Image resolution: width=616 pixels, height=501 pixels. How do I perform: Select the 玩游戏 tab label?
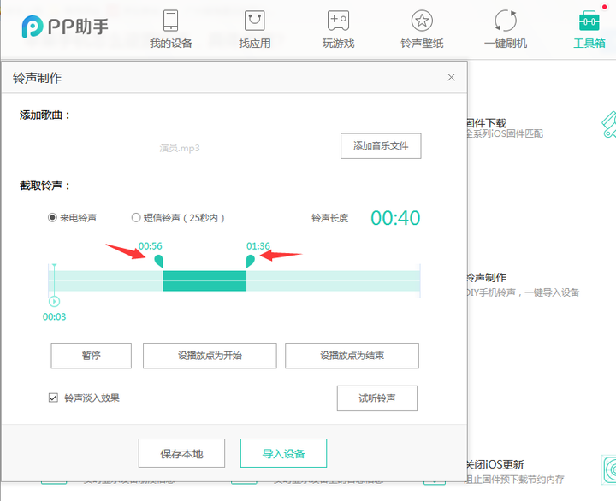coord(338,44)
